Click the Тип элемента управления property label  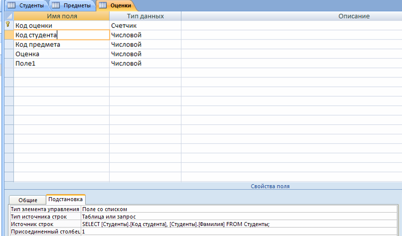click(45, 210)
